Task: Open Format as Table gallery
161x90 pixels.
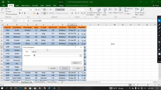Action: (x=98, y=12)
